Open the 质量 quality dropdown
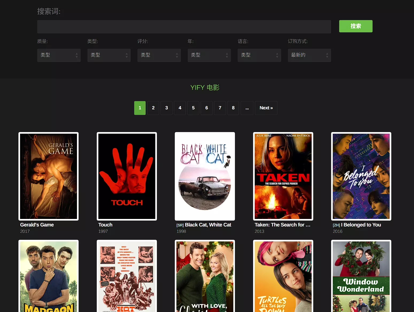Screen dimensions: 414x312 coord(59,55)
